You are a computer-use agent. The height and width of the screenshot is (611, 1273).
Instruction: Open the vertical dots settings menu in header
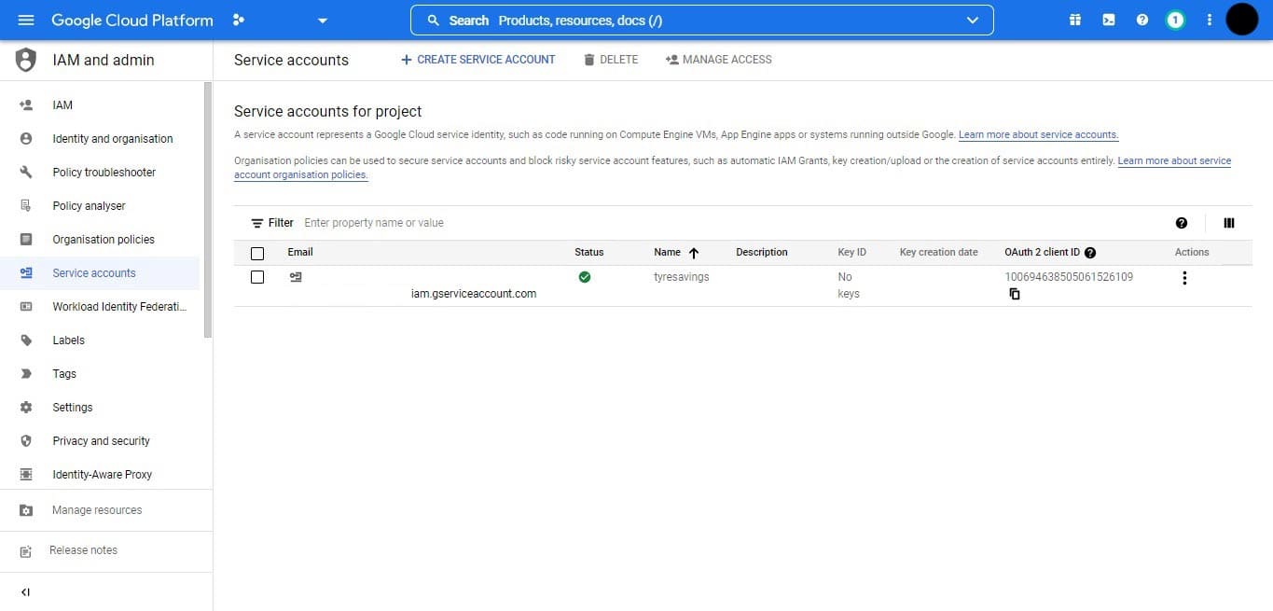pos(1210,20)
